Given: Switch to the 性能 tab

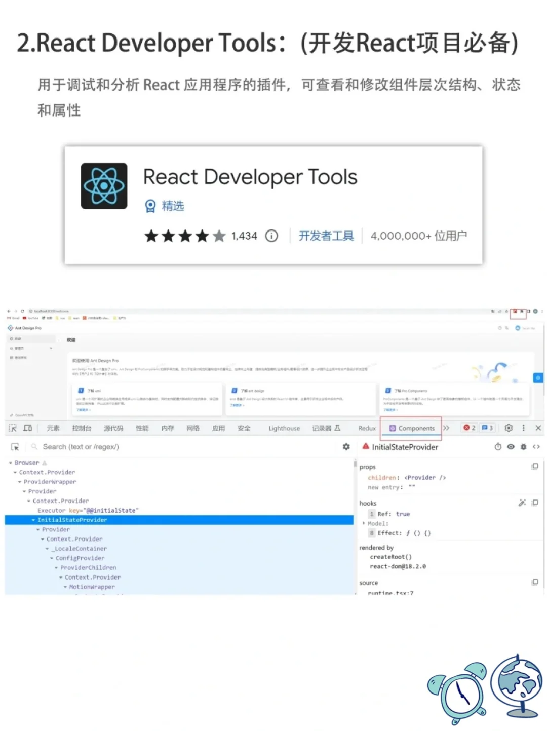Looking at the screenshot, I should tap(142, 428).
